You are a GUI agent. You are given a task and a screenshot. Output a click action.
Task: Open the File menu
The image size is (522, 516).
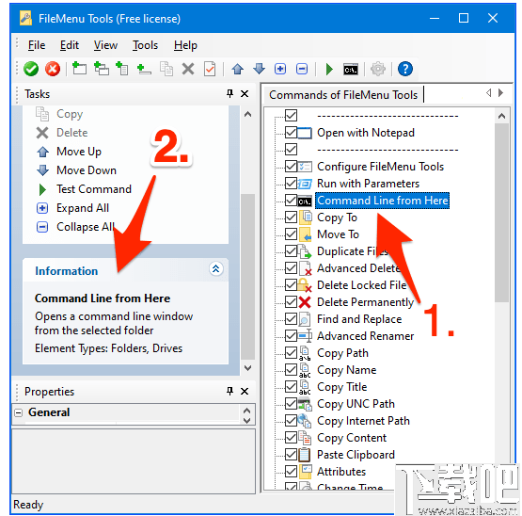point(37,45)
